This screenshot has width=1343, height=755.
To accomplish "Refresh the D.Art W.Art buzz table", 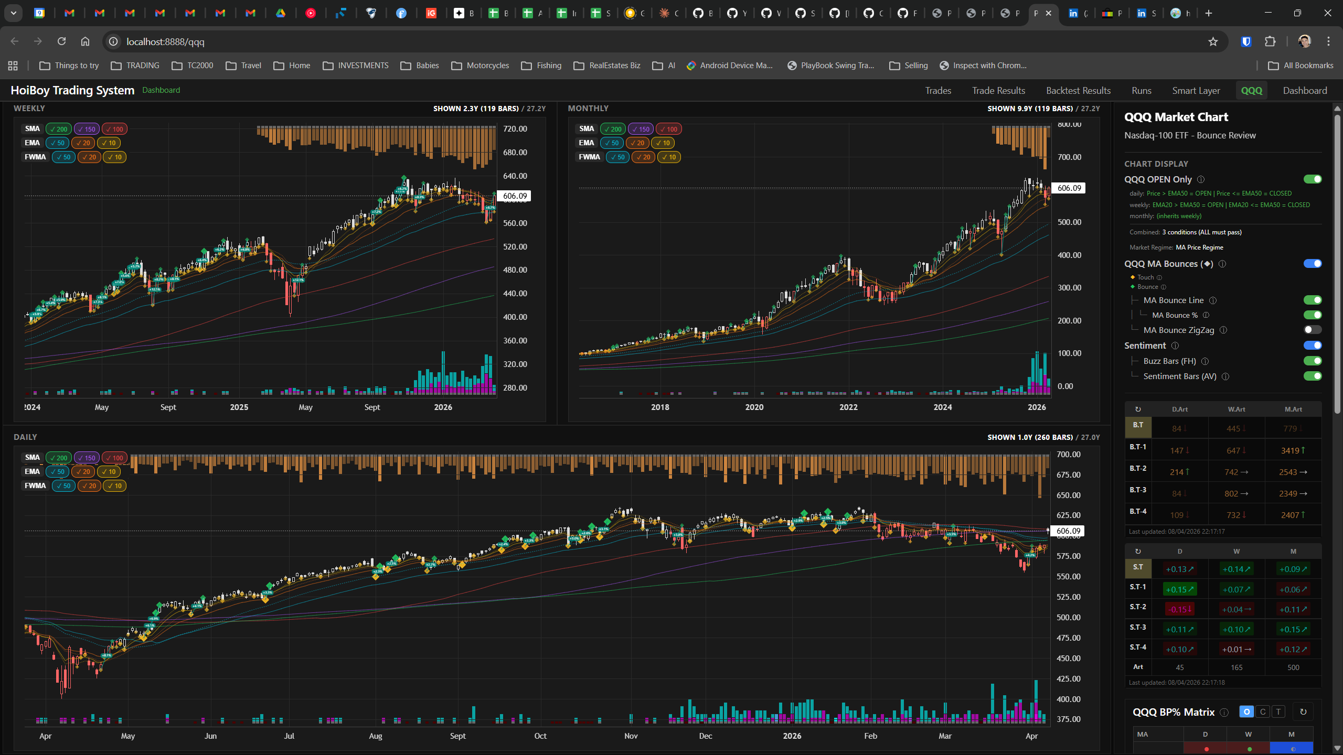I will [x=1138, y=409].
